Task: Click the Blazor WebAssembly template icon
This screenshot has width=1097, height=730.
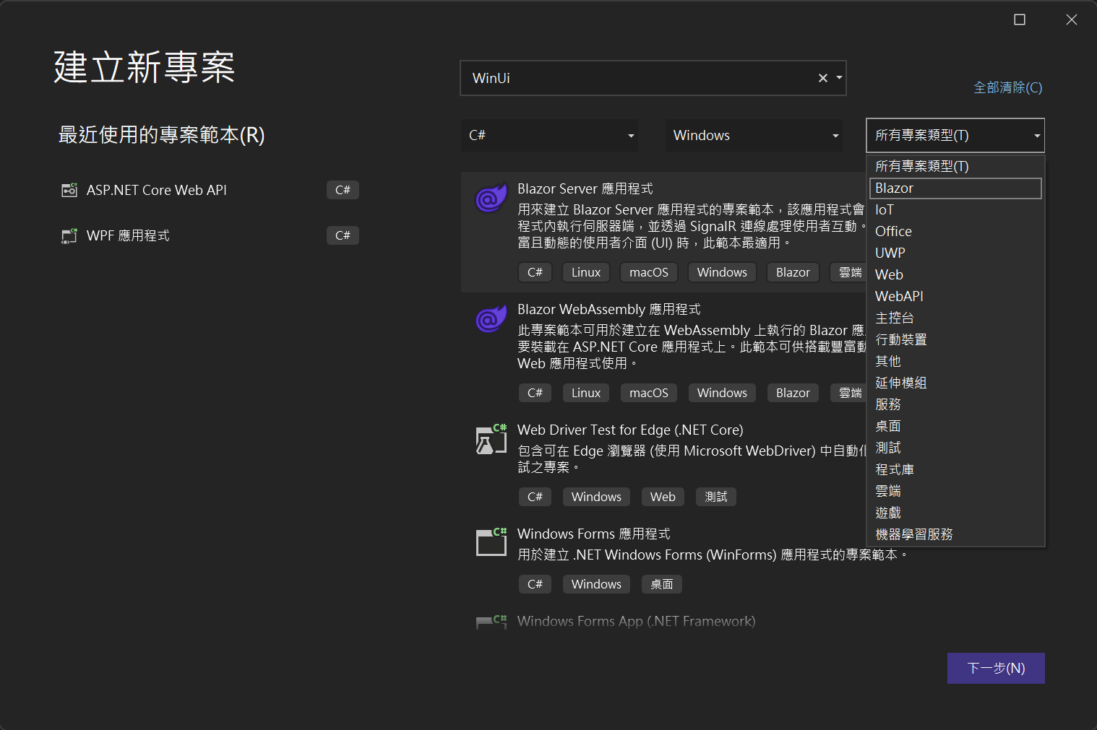Action: (x=491, y=318)
